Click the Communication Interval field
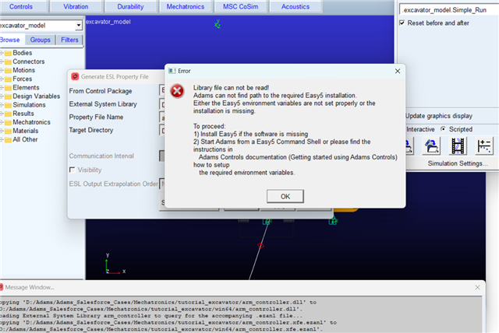499x333 pixels. point(161,156)
